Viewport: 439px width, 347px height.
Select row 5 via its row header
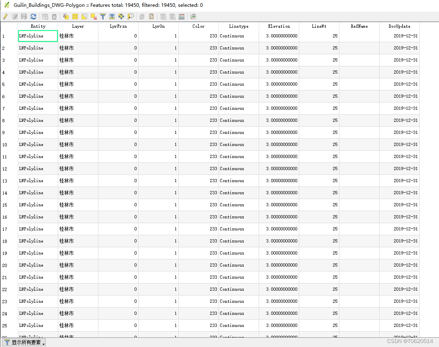[9, 84]
